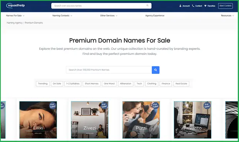Expand the Naming Contests menu
Viewport: 239px width, 142px height.
[x=62, y=15]
